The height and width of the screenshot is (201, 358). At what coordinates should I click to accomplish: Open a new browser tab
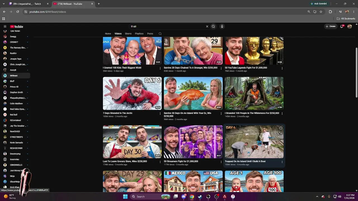tap(99, 4)
